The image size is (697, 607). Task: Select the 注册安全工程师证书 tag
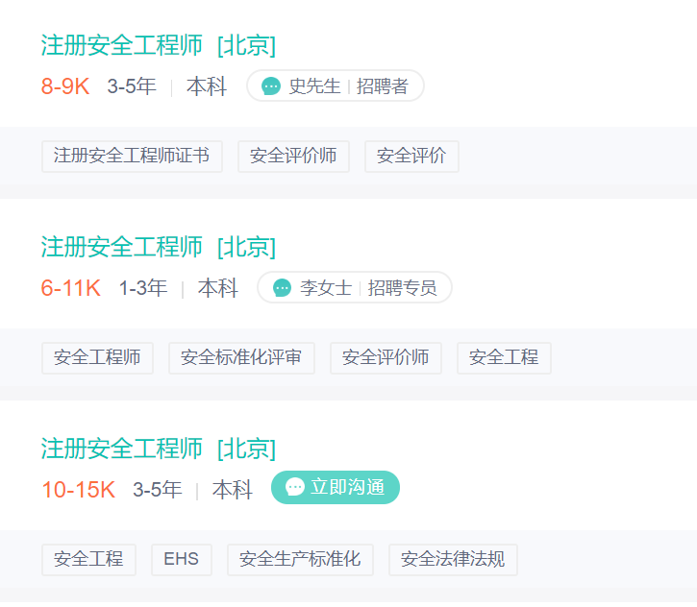click(132, 156)
